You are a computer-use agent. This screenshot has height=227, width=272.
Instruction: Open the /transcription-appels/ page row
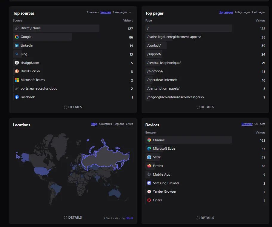pos(205,88)
